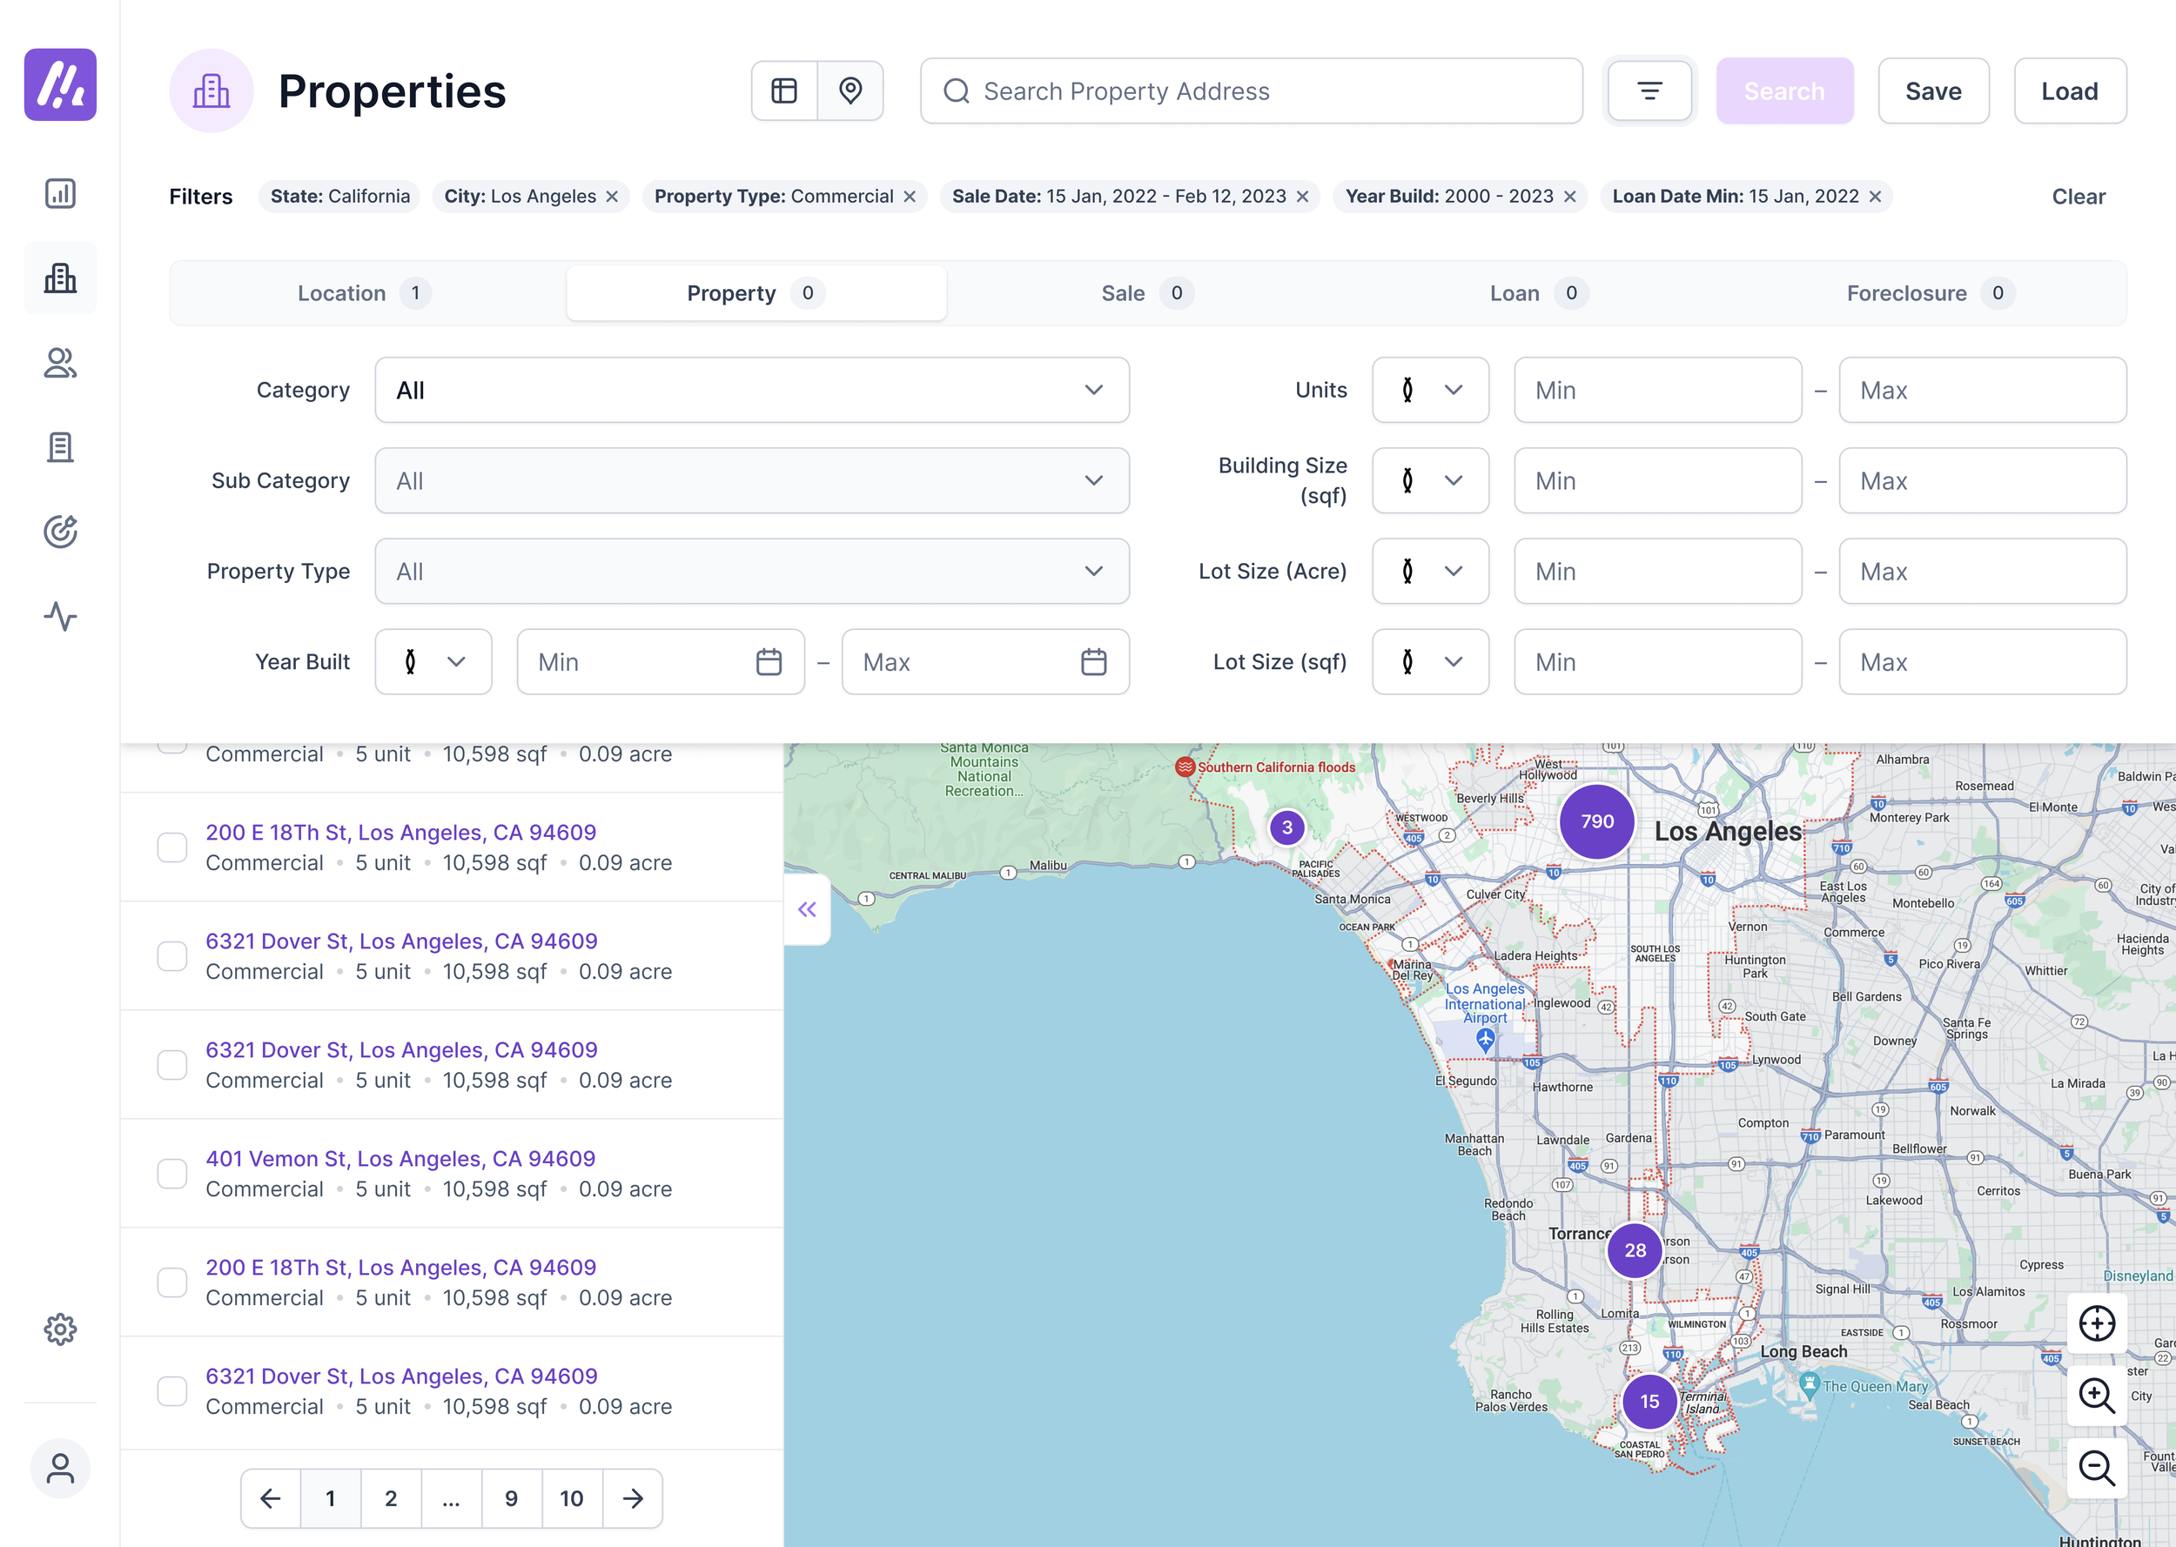Click the map zoom out icon
Image resolution: width=2176 pixels, height=1547 pixels.
[2096, 1468]
